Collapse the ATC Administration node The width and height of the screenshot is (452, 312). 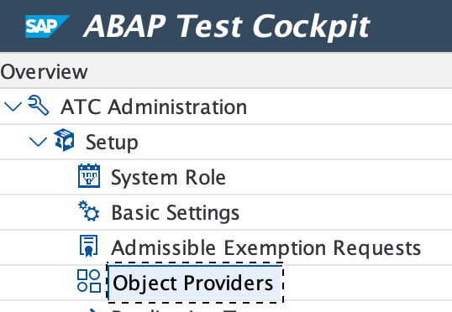13,107
